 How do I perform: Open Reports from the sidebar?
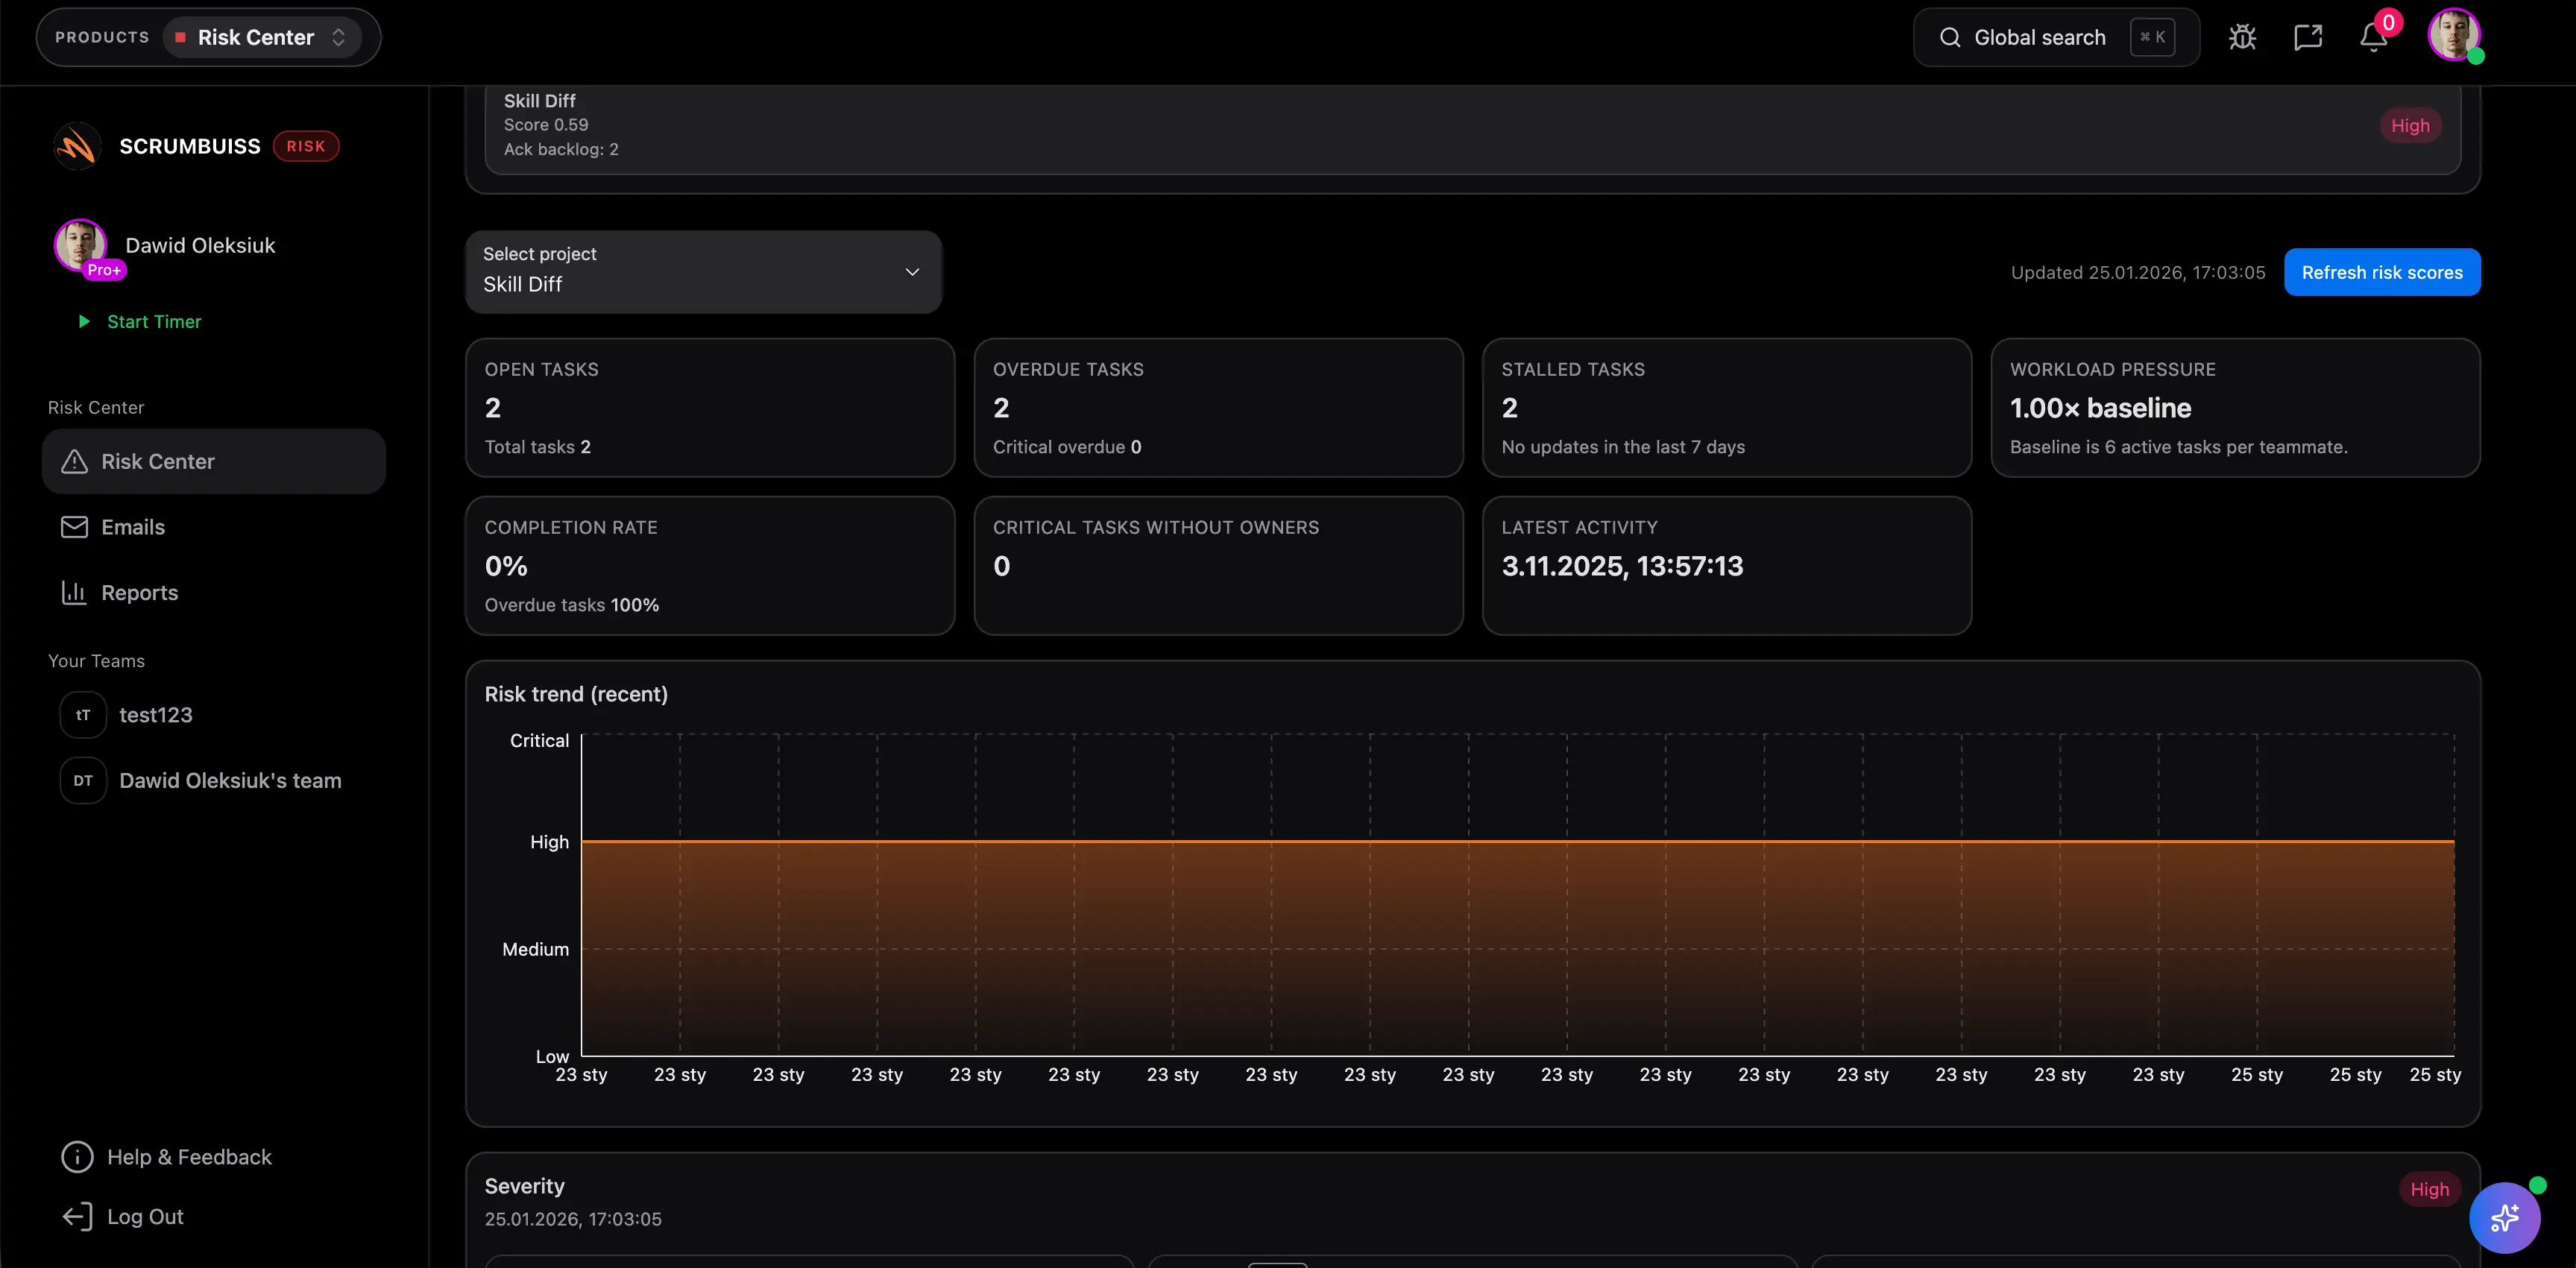pos(139,593)
